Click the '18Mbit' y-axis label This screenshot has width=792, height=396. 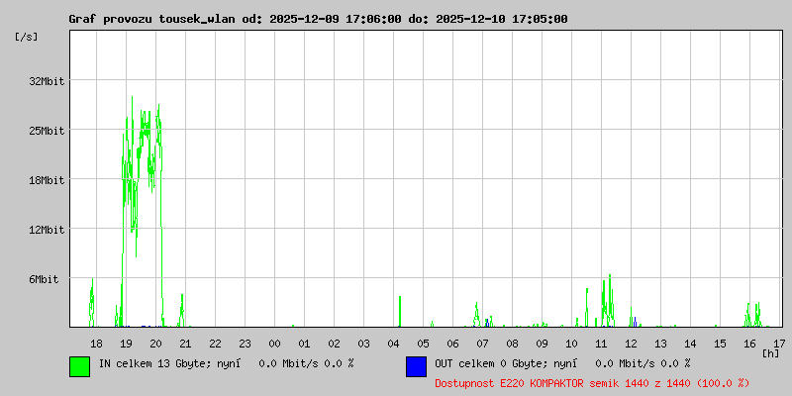tap(47, 180)
